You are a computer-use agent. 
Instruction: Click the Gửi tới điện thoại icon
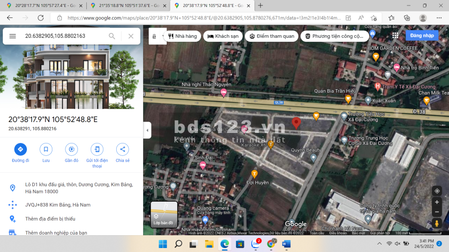coord(97,149)
